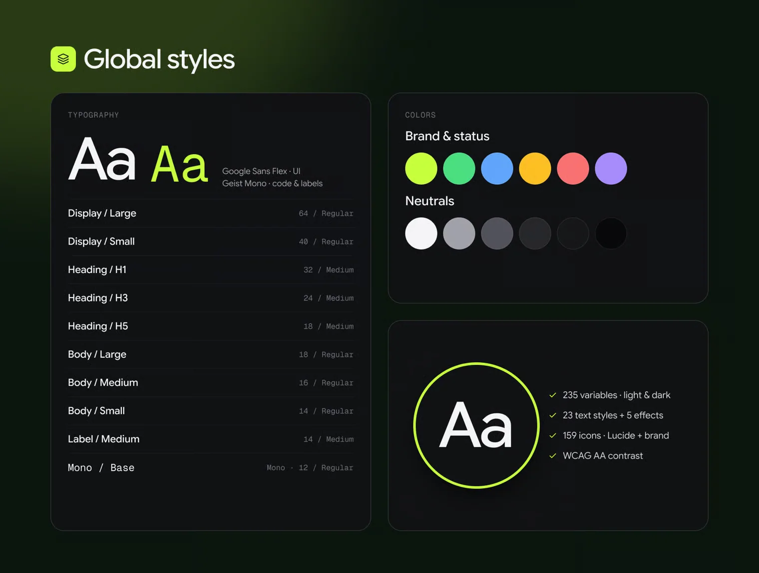Pick the near-black outlined neutral swatch
Viewport: 759px width, 573px height.
click(x=573, y=233)
